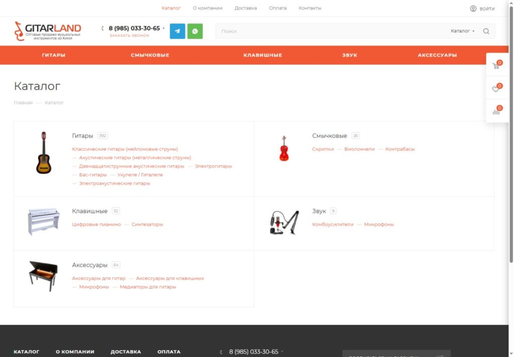514x357 pixels.
Task: Expand the footer phone number dropdown arrow
Action: [x=282, y=351]
